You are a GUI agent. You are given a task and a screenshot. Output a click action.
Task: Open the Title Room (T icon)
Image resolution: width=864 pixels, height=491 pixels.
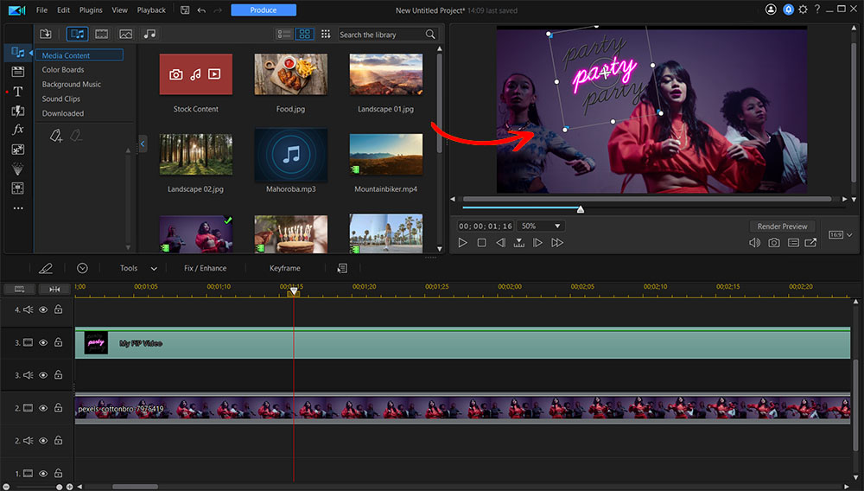click(18, 91)
